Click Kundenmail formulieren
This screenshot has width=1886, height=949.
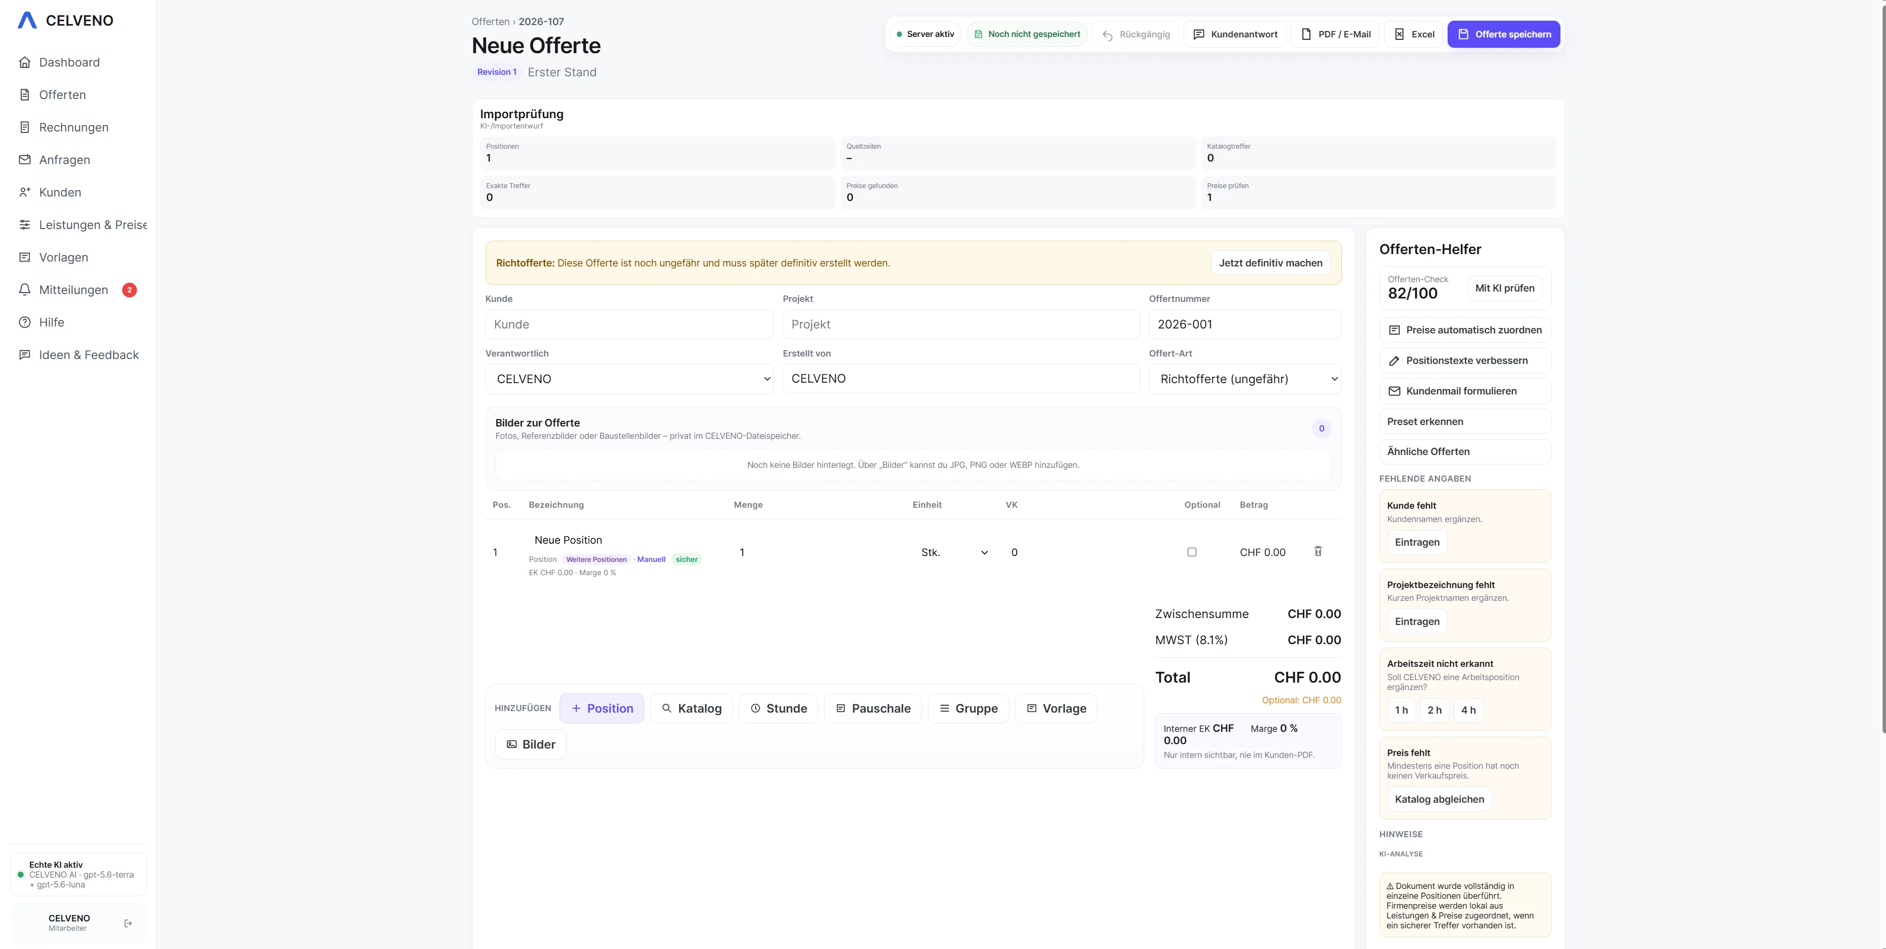[x=1465, y=391]
